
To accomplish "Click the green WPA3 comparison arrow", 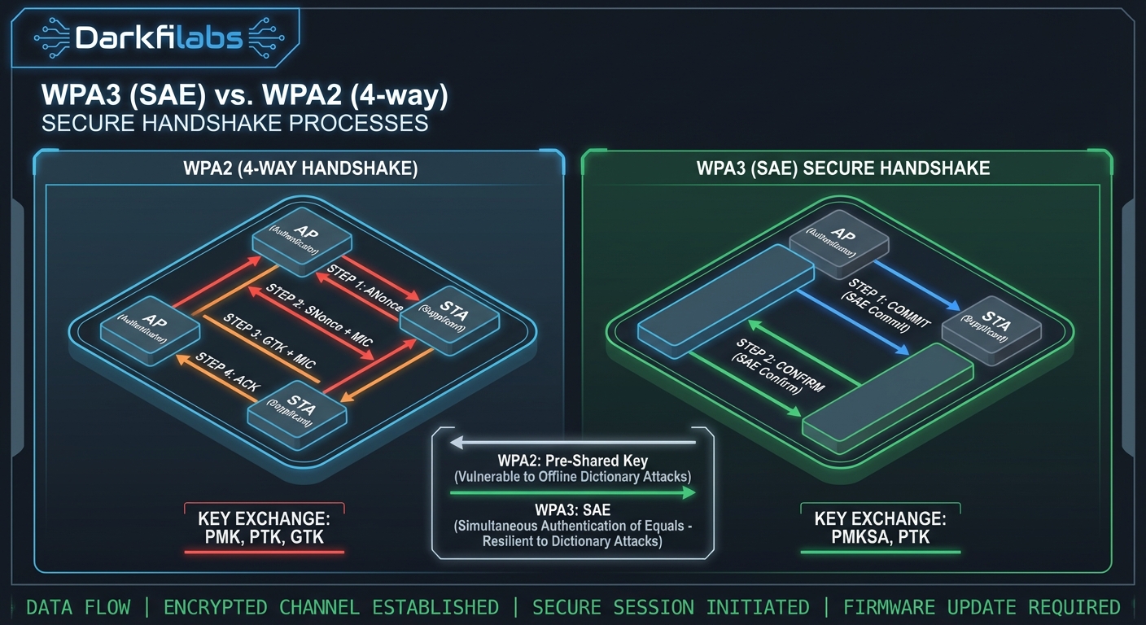I will click(572, 492).
